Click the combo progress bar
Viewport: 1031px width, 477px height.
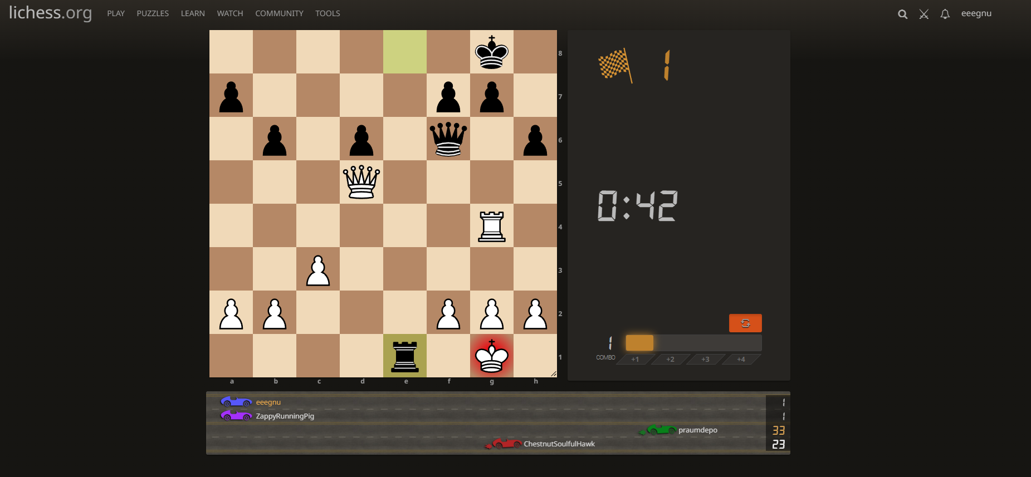[x=693, y=343]
